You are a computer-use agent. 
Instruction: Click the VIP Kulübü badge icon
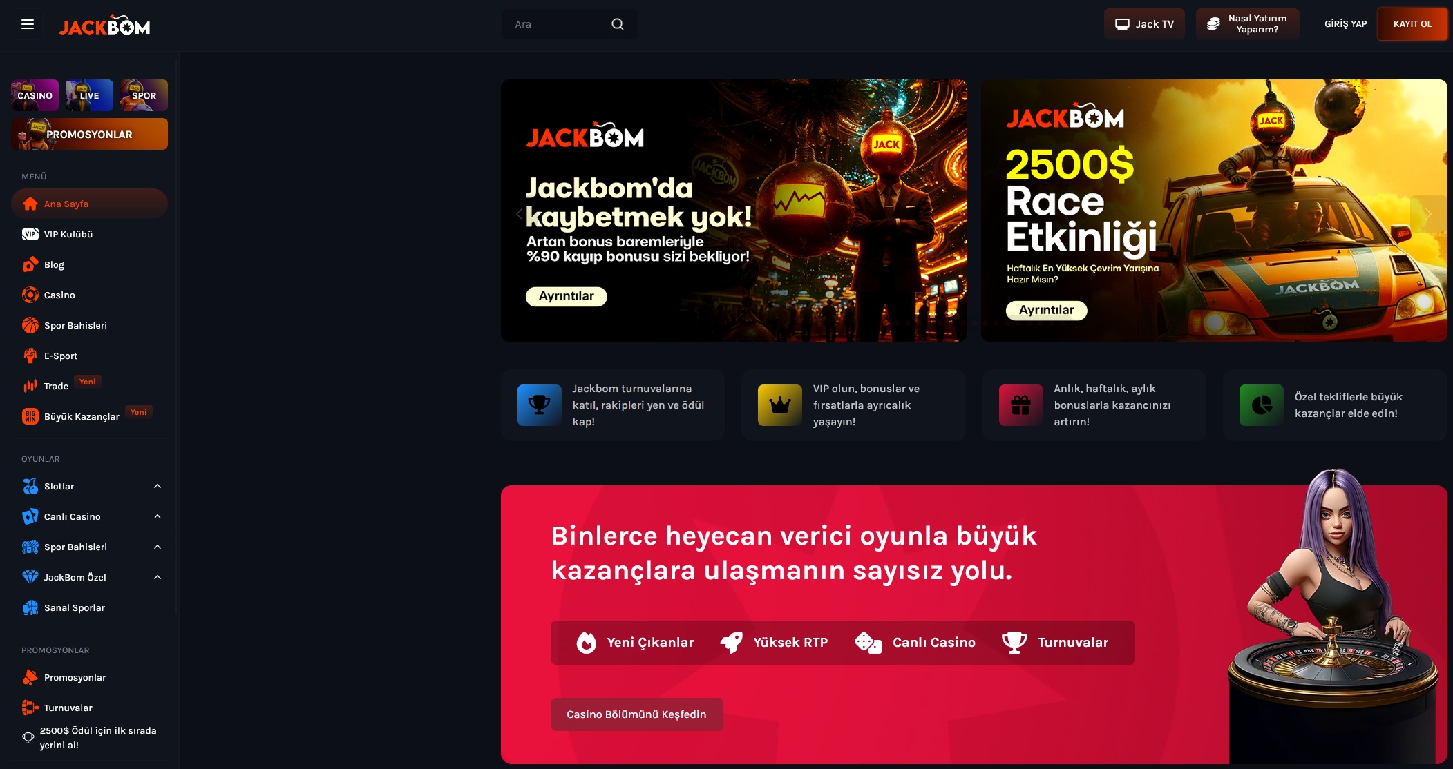tap(30, 234)
